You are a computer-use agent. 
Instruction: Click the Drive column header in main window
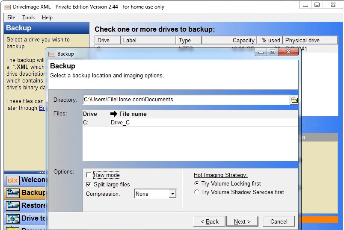coord(107,40)
